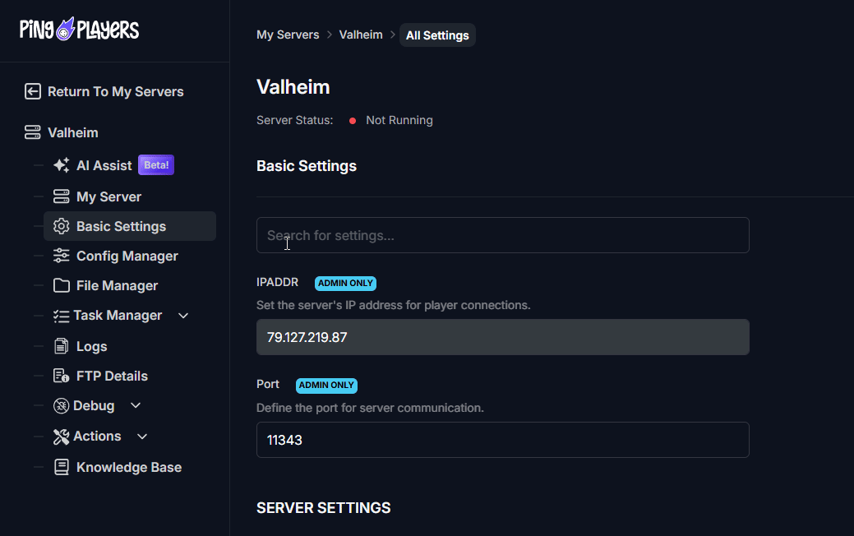Click the My Server rack icon
Image resolution: width=854 pixels, height=536 pixels.
[61, 196]
